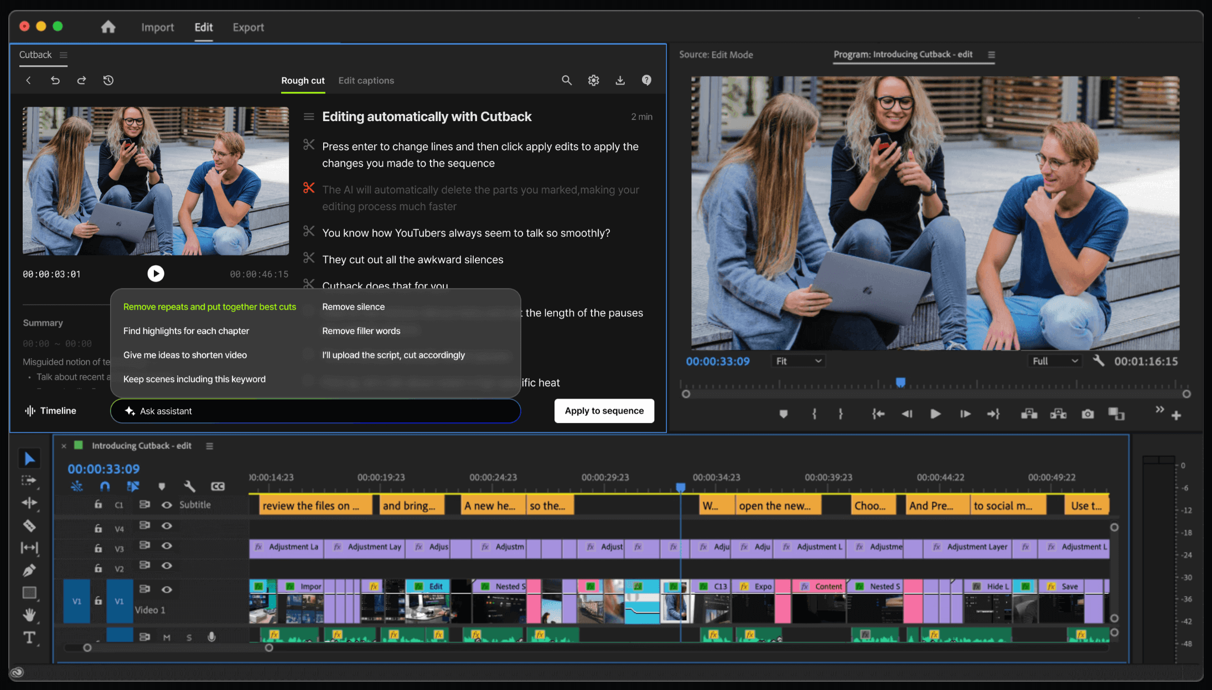
Task: Open the Full playback resolution dropdown
Action: click(x=1055, y=361)
